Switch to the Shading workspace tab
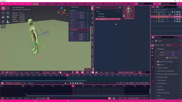Viewport: 182px width, 102px height. [x=81, y=4]
